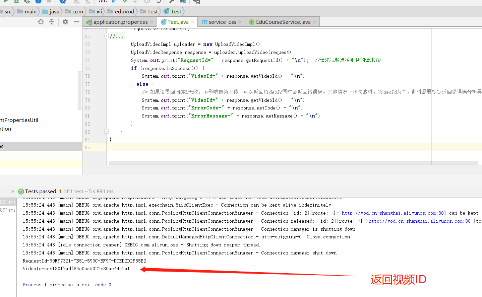The height and width of the screenshot is (297, 482).
Task: Click xii package in breadcrumb
Action: point(96,11)
